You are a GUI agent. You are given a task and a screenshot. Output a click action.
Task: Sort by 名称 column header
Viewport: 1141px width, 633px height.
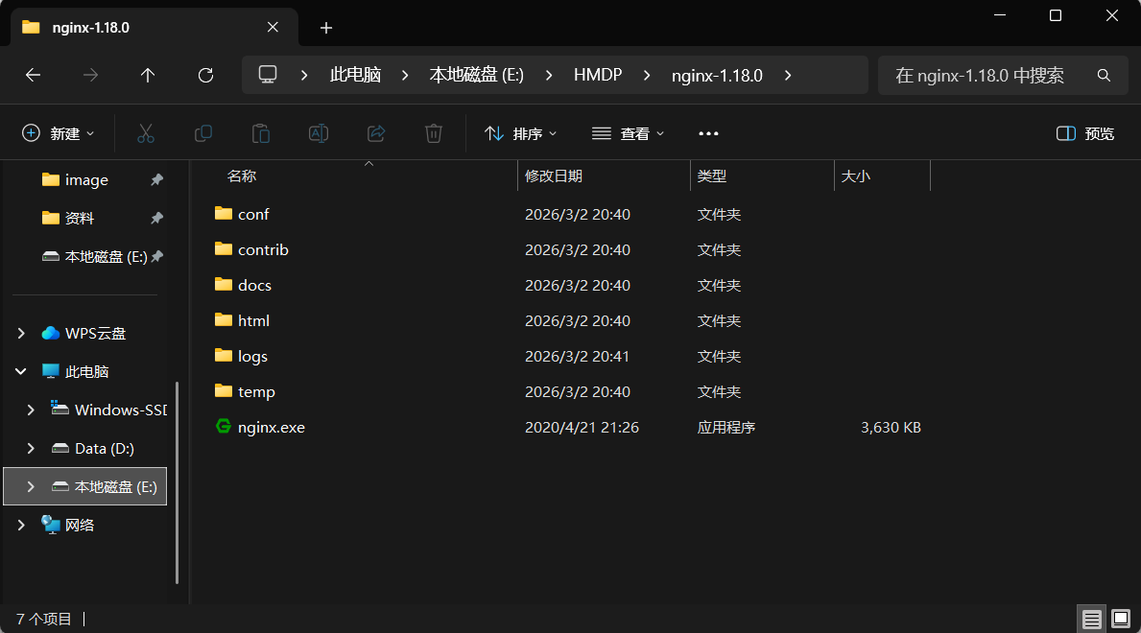[x=242, y=176]
